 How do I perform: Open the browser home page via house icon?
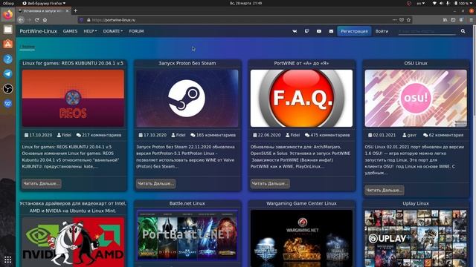click(x=45, y=20)
